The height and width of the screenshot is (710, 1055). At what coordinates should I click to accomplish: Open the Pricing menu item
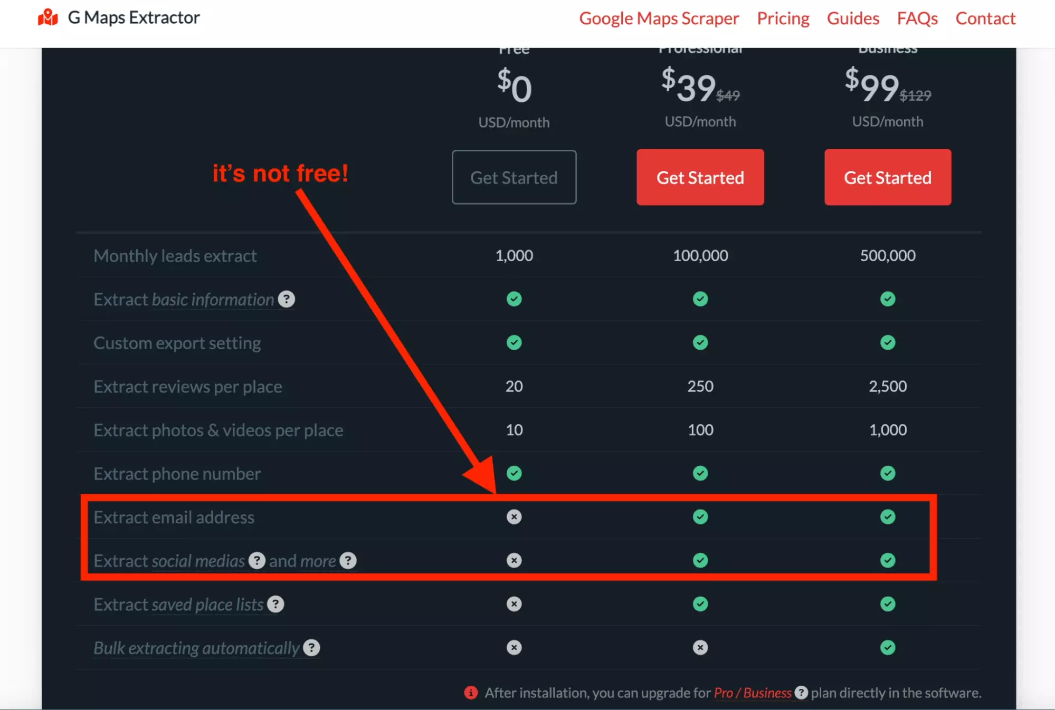(783, 18)
